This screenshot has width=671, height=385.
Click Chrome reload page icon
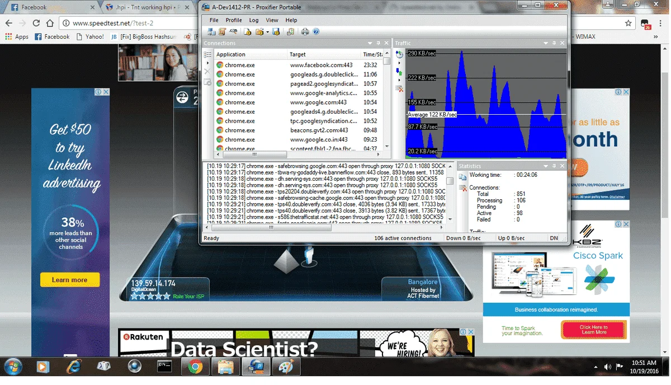[x=36, y=24]
